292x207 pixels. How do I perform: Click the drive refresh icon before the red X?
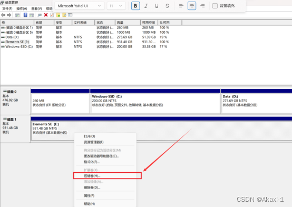pos(40,15)
